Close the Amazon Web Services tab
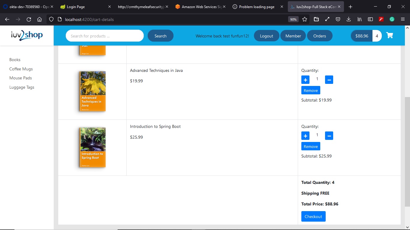Image resolution: width=410 pixels, height=230 pixels. click(224, 7)
